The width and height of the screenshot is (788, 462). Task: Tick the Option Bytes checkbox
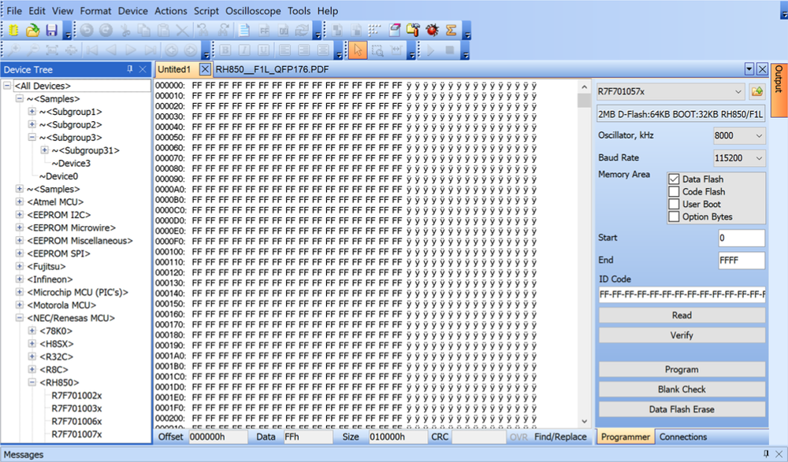pos(674,217)
